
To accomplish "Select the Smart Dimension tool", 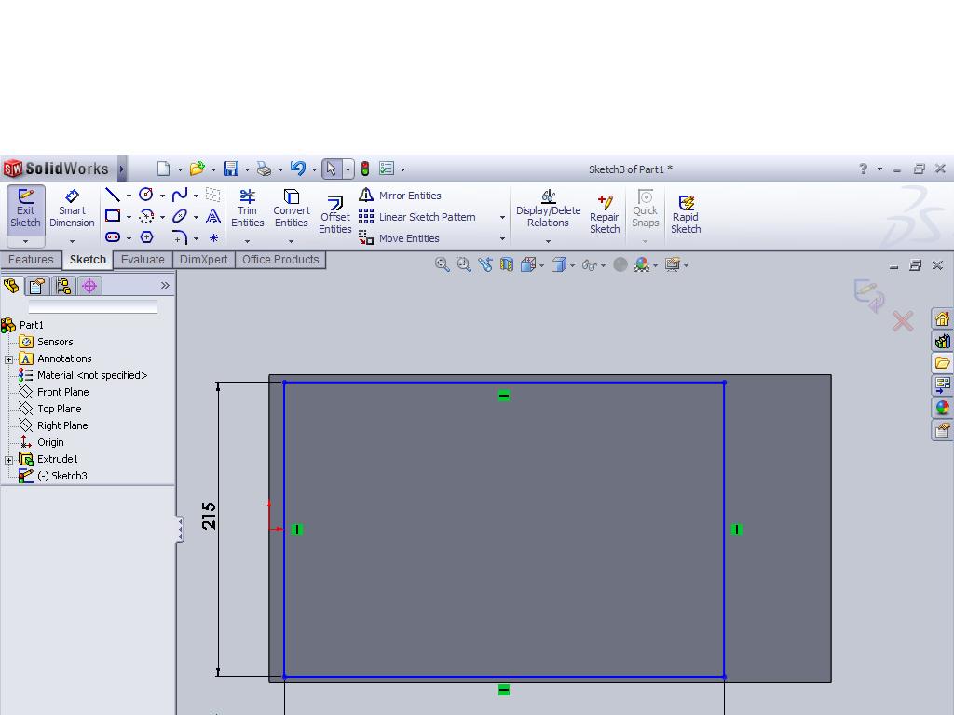I will (x=72, y=209).
